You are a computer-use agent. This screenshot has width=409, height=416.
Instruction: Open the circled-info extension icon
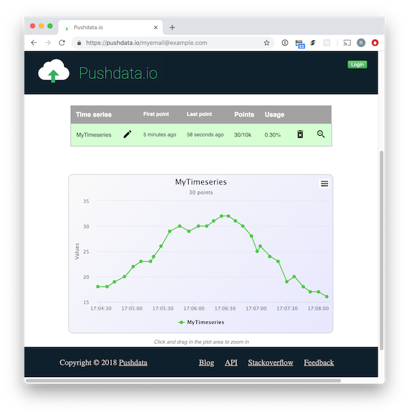coord(285,43)
